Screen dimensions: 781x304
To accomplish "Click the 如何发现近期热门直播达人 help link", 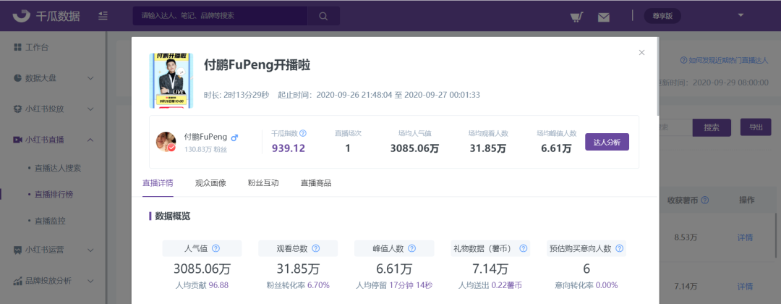I will point(724,60).
